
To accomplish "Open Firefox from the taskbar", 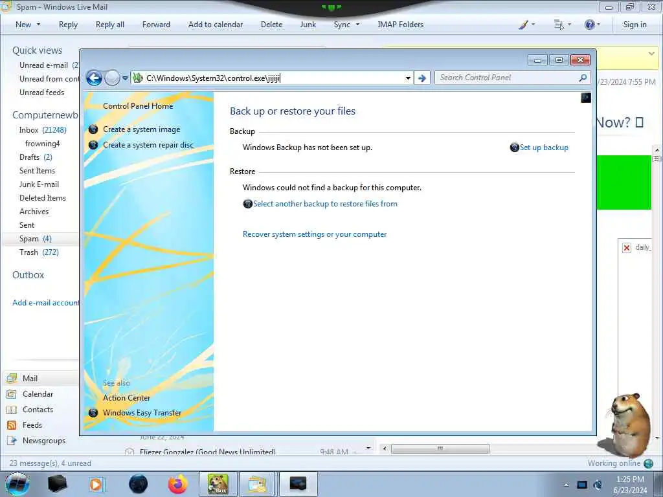I will coord(178,484).
